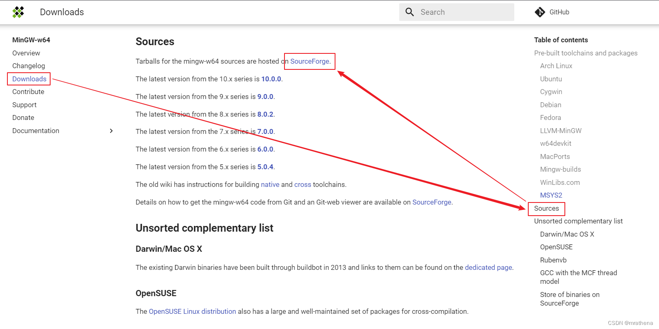Screen dimensions: 659x329
Task: Open the GitHub repository link
Action: pos(552,12)
